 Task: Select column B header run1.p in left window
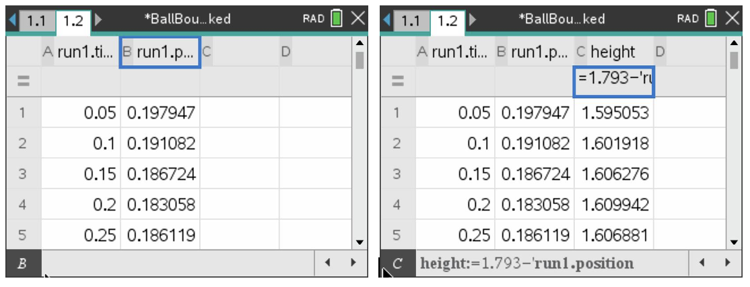click(160, 52)
